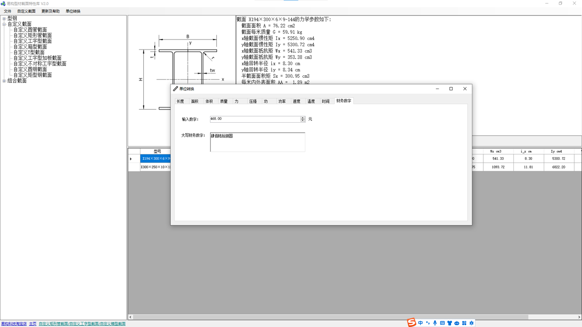Viewport: 582px width, 327px height.
Task: Open the IME settings gear icon
Action: click(x=472, y=323)
